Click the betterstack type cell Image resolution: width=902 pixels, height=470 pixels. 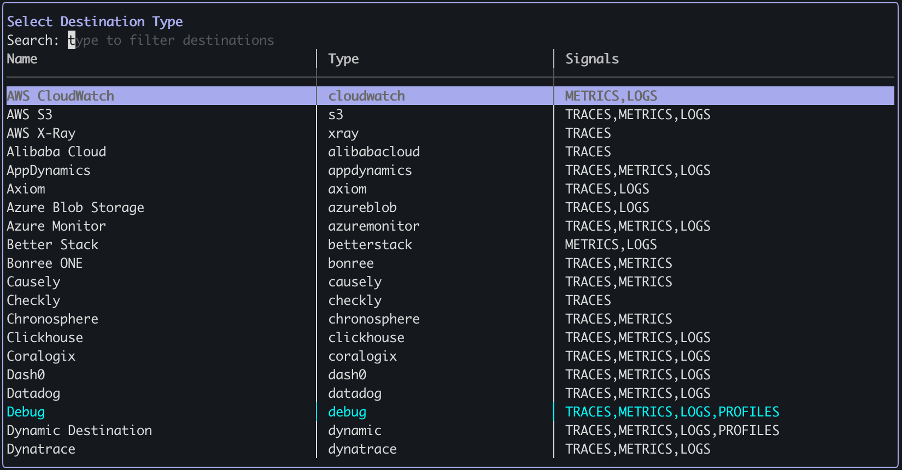click(x=370, y=245)
